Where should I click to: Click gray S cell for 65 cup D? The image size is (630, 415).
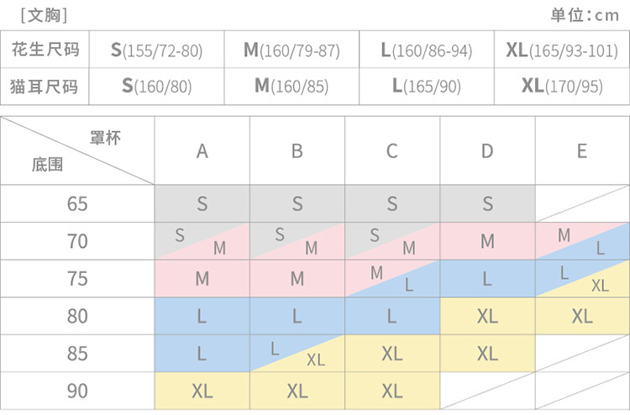click(488, 203)
